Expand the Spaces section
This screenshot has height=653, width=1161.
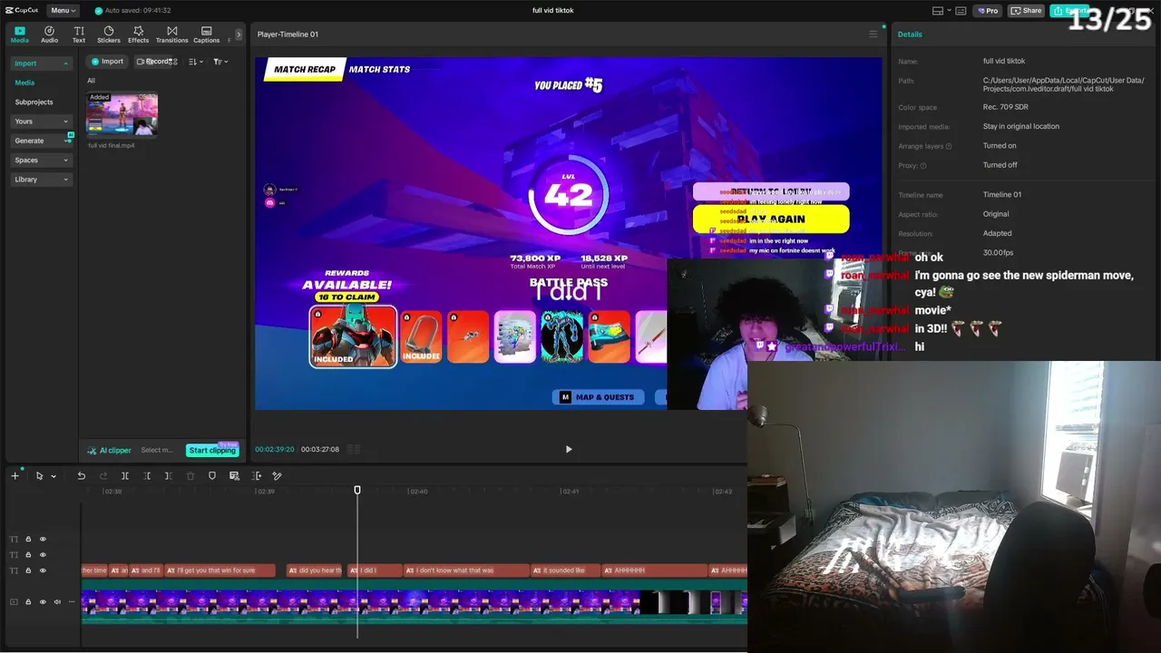[x=41, y=161]
